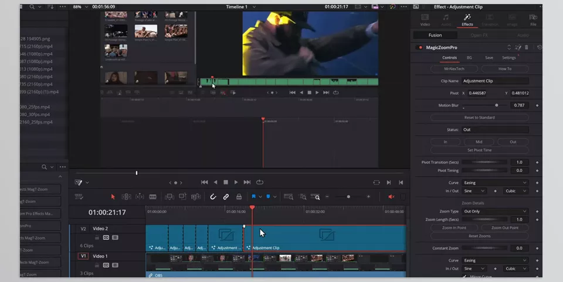The image size is (563, 282).
Task: Toggle the red mute speaker icon
Action: coord(391,197)
